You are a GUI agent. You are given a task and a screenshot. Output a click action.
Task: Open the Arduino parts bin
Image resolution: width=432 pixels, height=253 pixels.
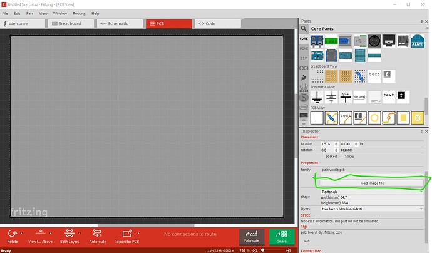304,68
